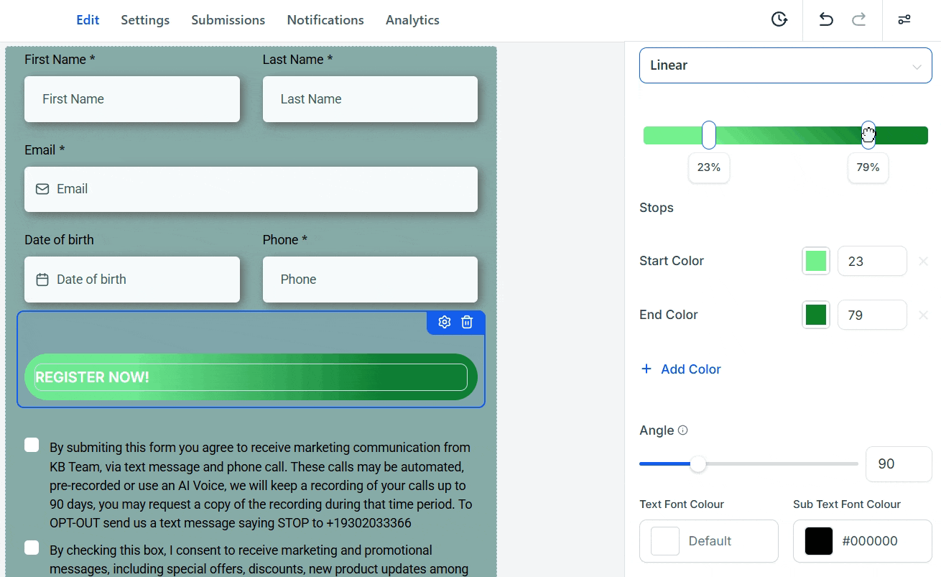
Task: Click the Angle value field showing 90
Action: click(x=899, y=464)
